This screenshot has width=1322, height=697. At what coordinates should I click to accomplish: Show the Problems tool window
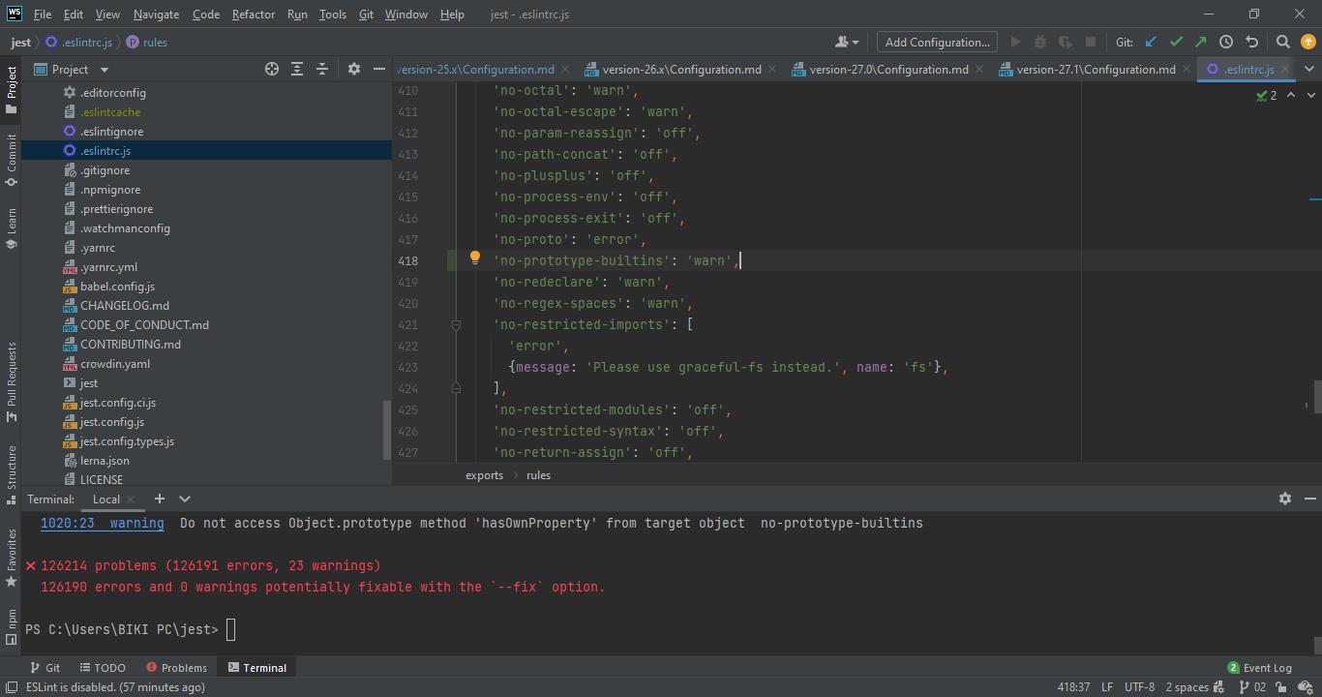176,667
